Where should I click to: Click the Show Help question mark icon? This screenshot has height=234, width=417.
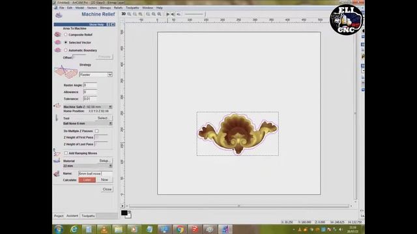point(109,25)
